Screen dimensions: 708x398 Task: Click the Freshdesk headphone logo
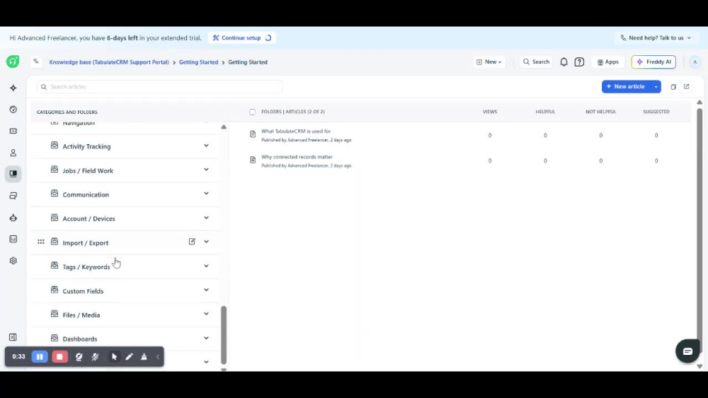pos(13,62)
